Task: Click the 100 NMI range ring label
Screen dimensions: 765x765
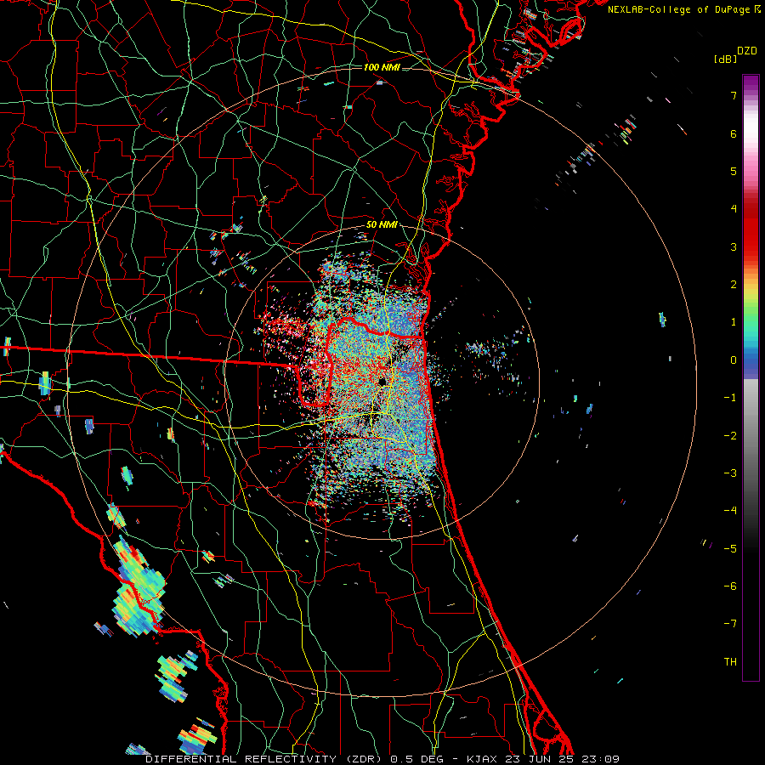Action: [382, 67]
